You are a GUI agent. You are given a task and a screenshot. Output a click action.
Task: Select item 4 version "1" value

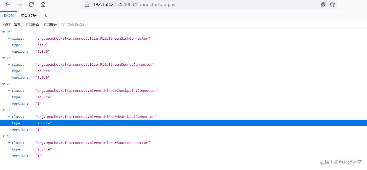(38, 156)
